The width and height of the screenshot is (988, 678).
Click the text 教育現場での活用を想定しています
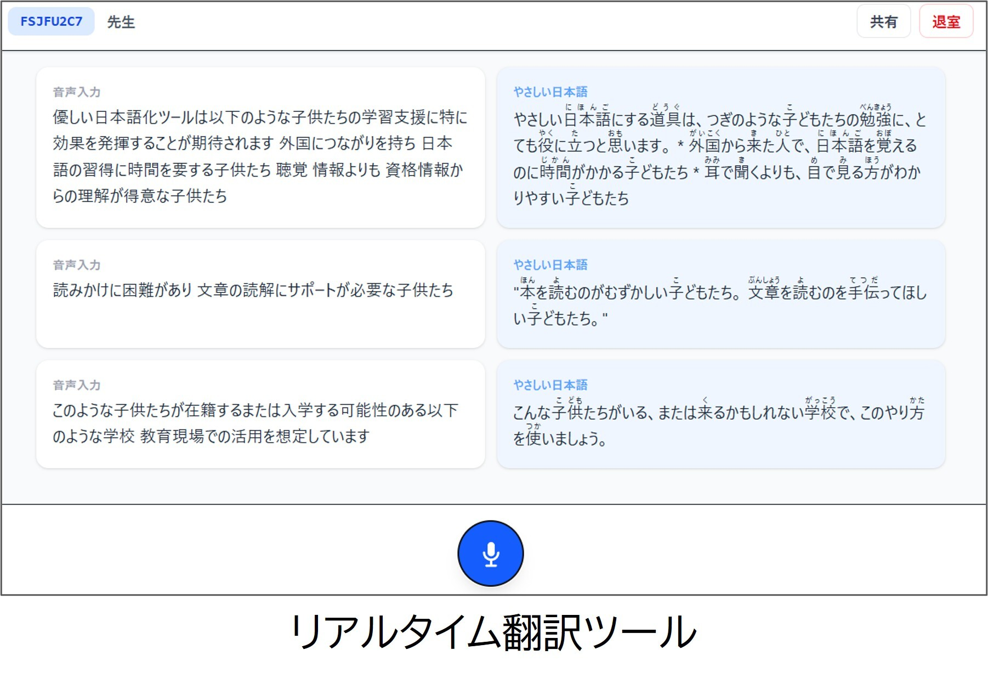click(255, 436)
